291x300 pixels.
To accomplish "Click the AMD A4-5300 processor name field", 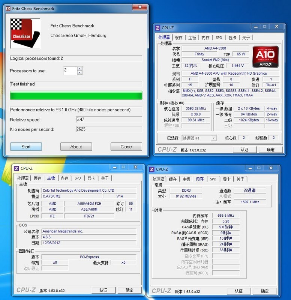I will point(215,48).
